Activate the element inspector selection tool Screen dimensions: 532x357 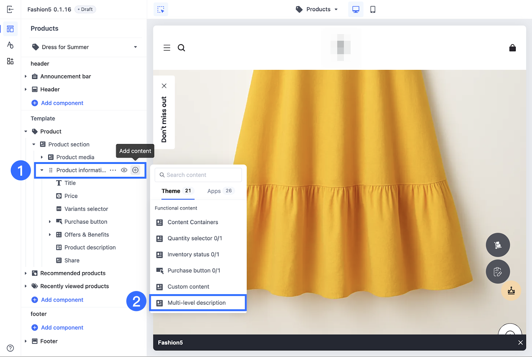(x=161, y=9)
